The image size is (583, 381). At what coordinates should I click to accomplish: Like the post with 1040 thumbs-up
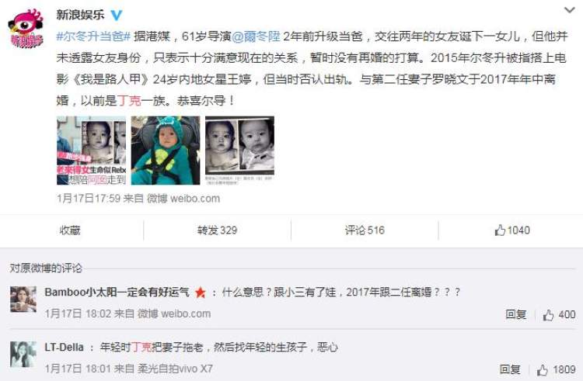coord(512,230)
